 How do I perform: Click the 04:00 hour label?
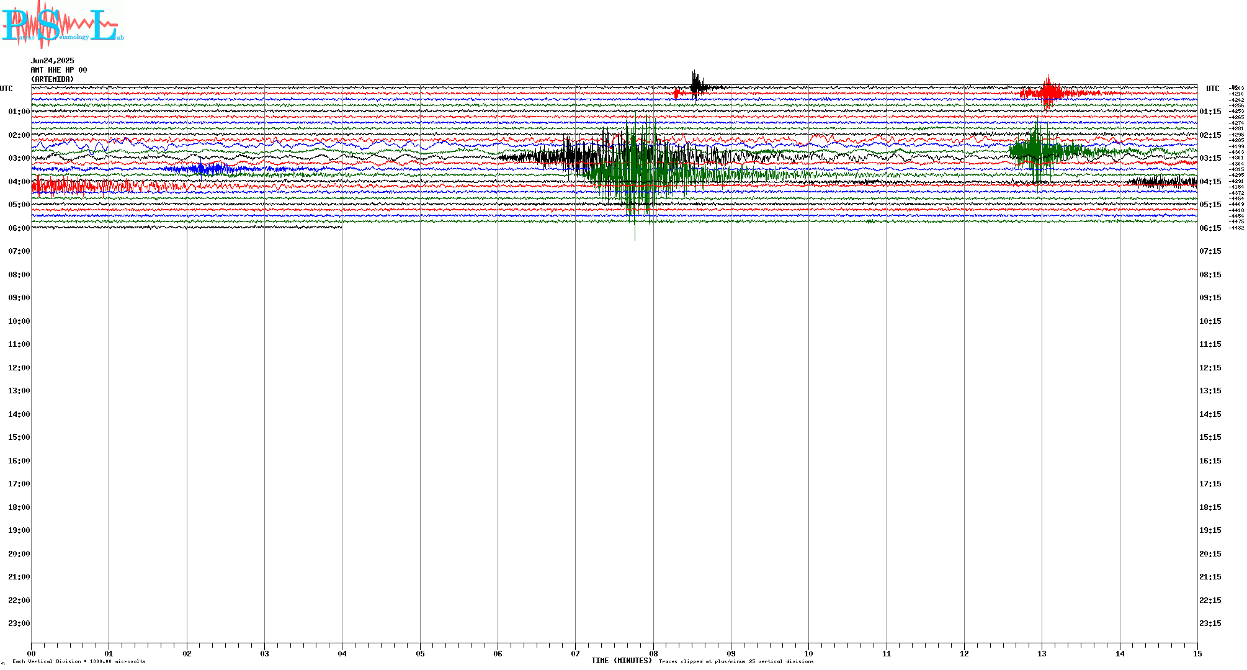coord(19,182)
